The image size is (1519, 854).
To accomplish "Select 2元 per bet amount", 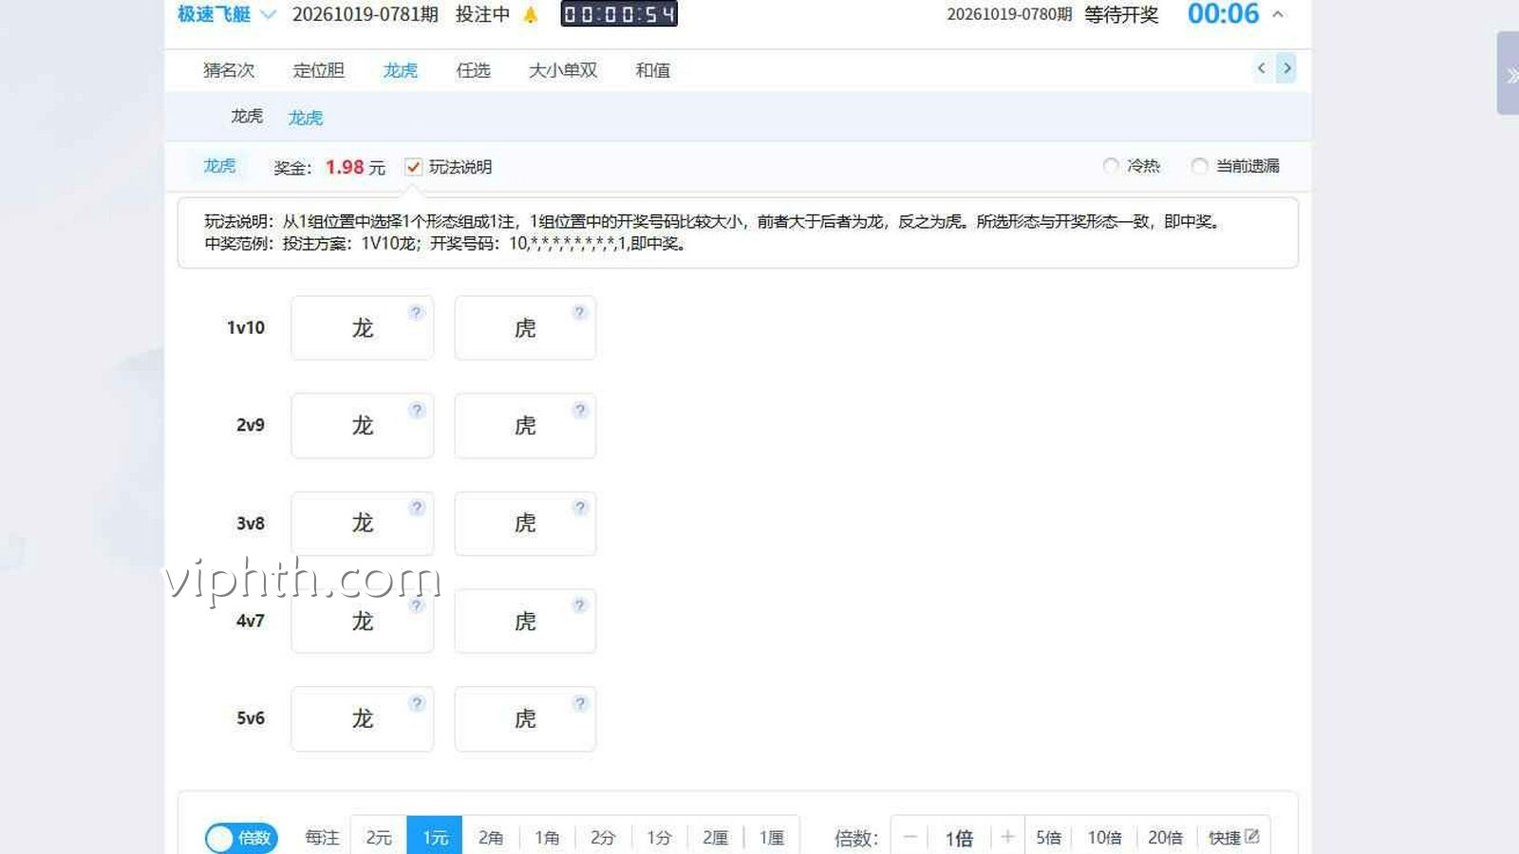I will [x=379, y=837].
